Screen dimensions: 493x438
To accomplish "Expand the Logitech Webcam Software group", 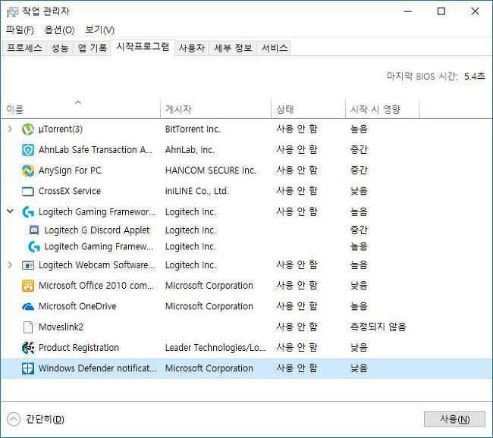I will point(10,265).
